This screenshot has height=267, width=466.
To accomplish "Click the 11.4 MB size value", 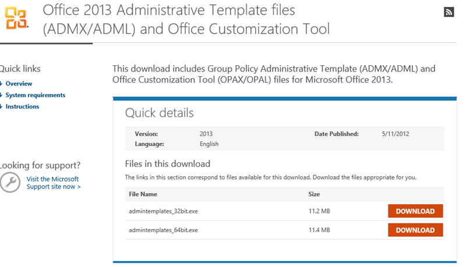I will pyautogui.click(x=319, y=230).
